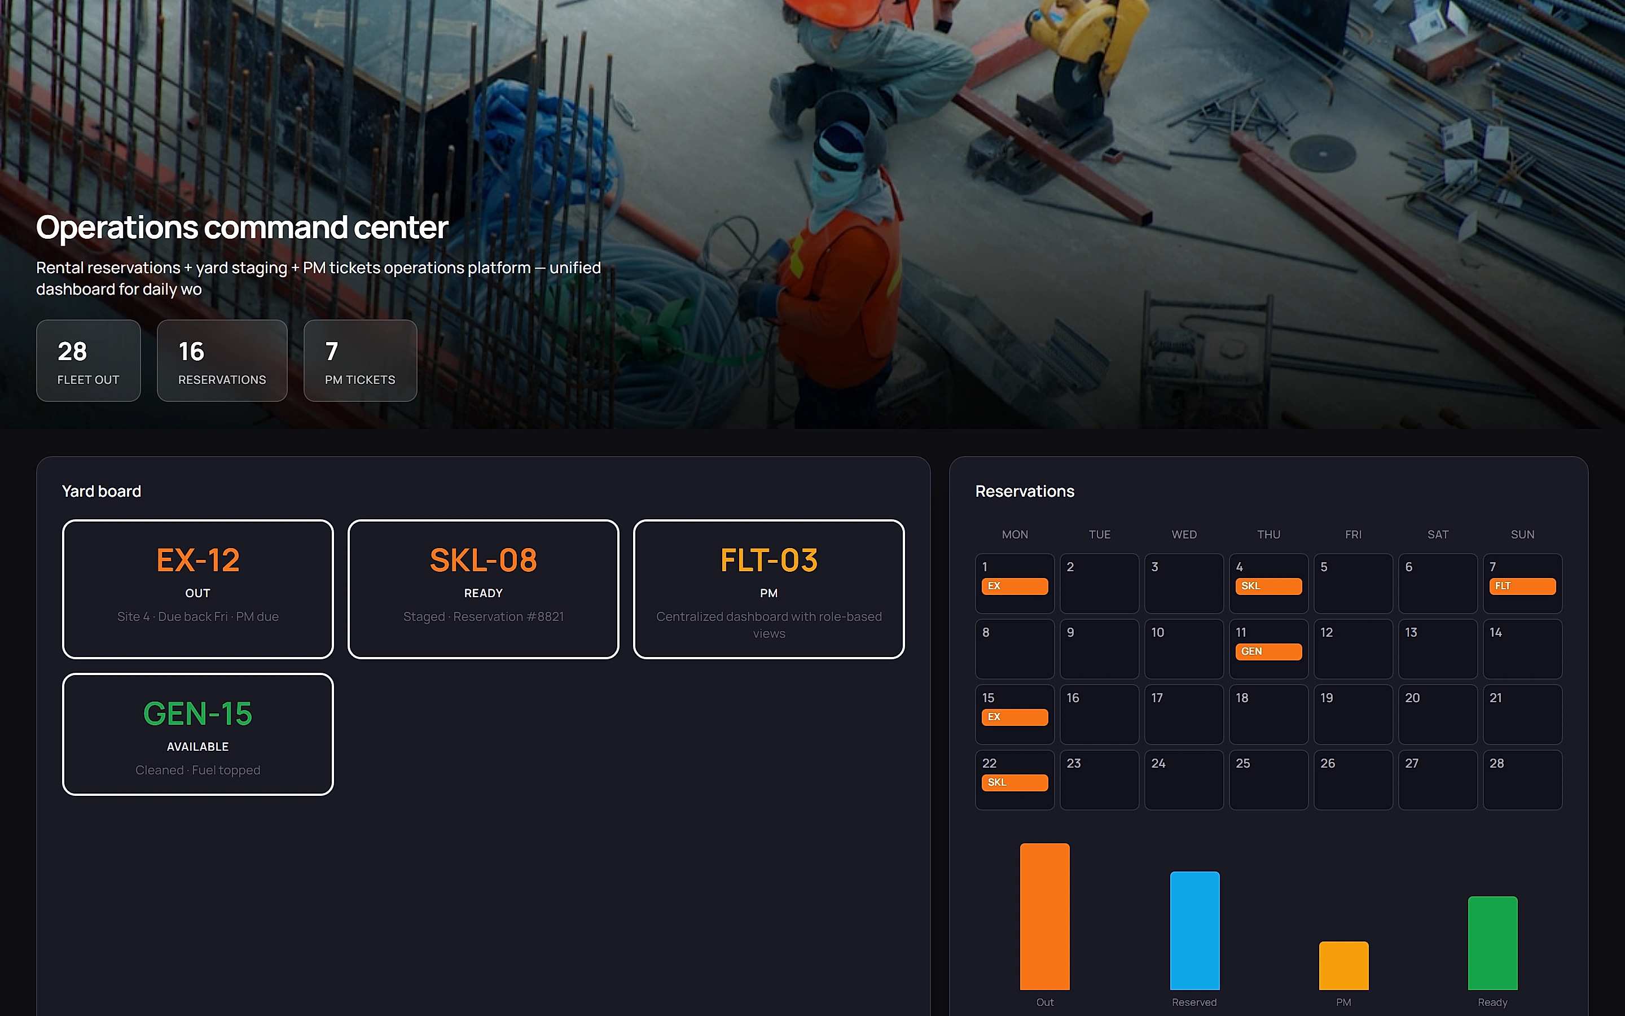This screenshot has width=1625, height=1016.
Task: Select calendar day 24
Action: tap(1184, 779)
